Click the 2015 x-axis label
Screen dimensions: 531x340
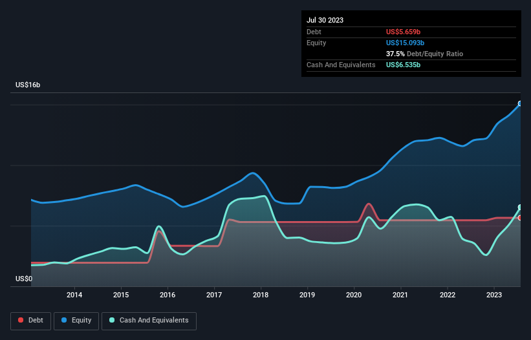121,295
